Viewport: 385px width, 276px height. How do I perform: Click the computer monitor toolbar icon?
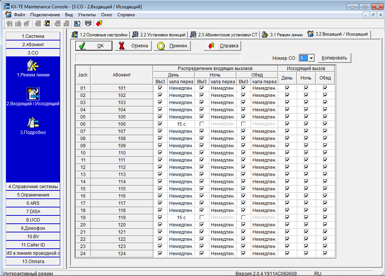click(x=77, y=23)
